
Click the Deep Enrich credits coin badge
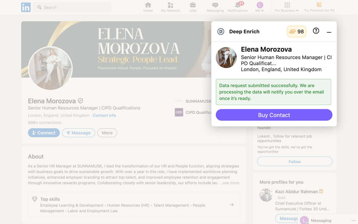click(x=296, y=32)
